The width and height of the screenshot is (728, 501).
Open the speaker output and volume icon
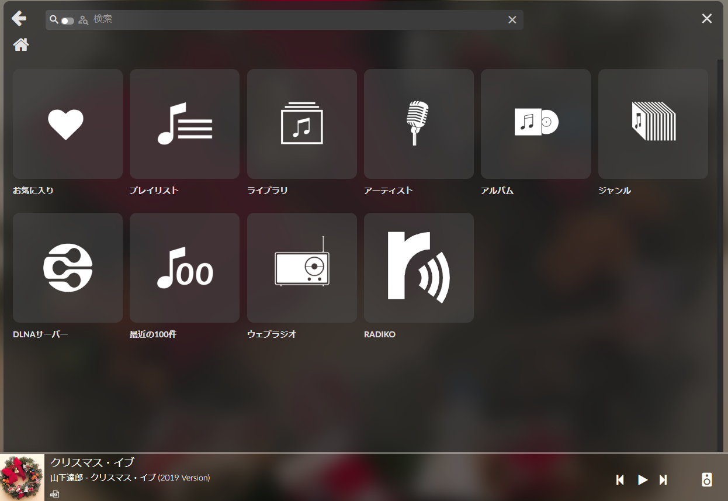point(707,479)
